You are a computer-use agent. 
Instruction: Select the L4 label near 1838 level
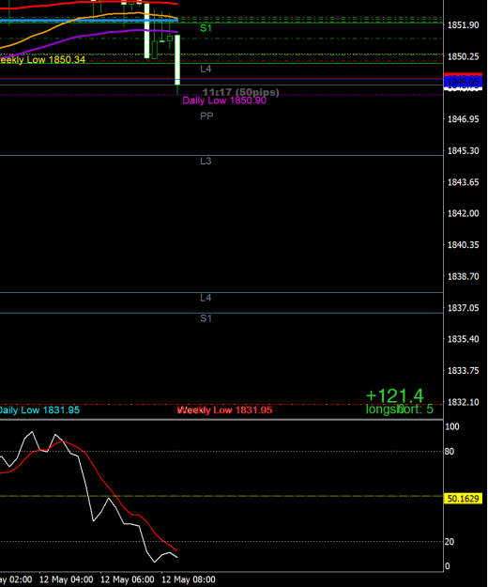[x=206, y=298]
